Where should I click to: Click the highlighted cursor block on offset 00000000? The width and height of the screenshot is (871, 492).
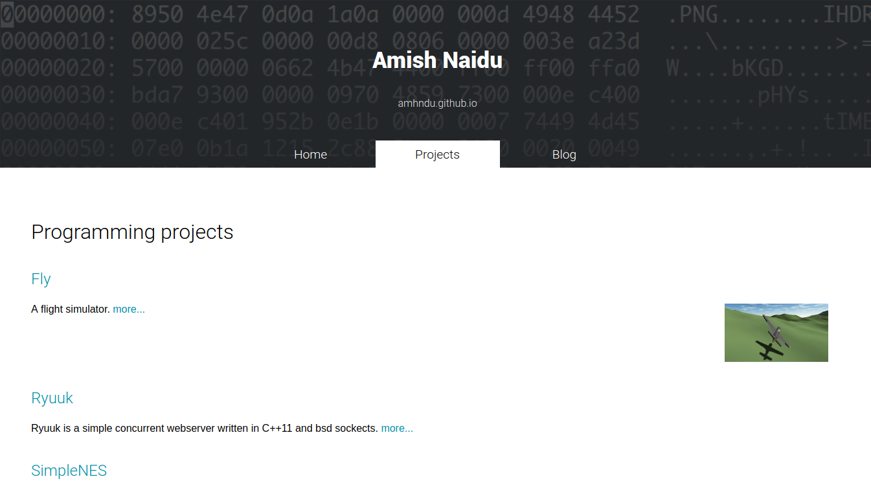coord(6,15)
